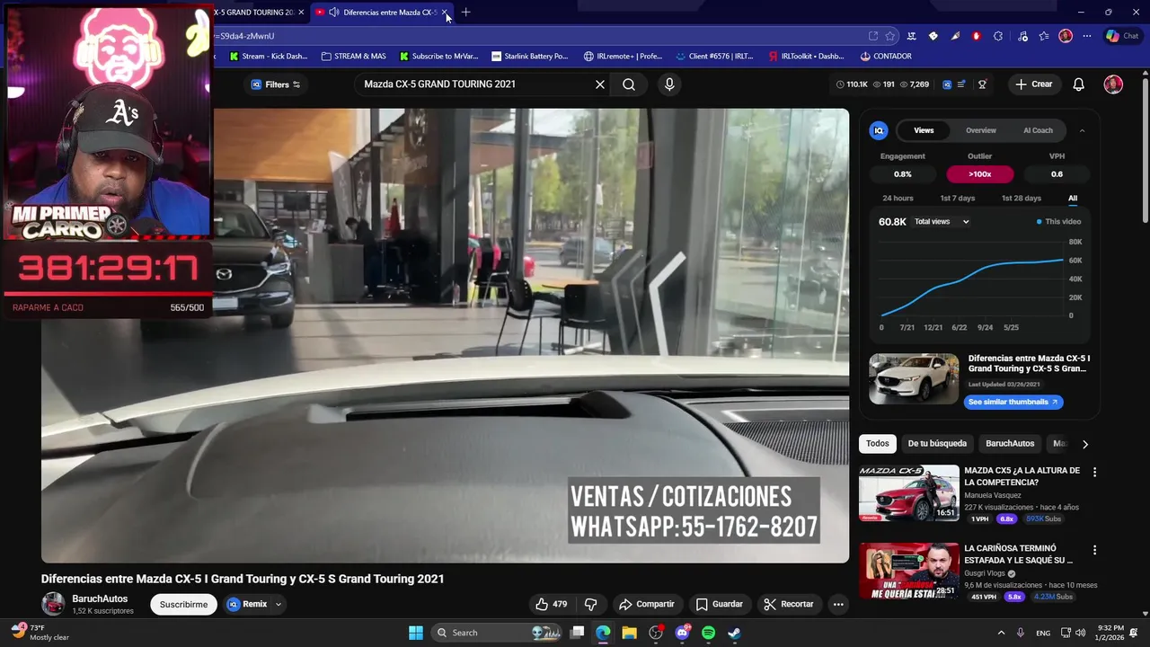Click the white Mazda thumbnail in vidIQ panel
1150x647 pixels.
(914, 378)
